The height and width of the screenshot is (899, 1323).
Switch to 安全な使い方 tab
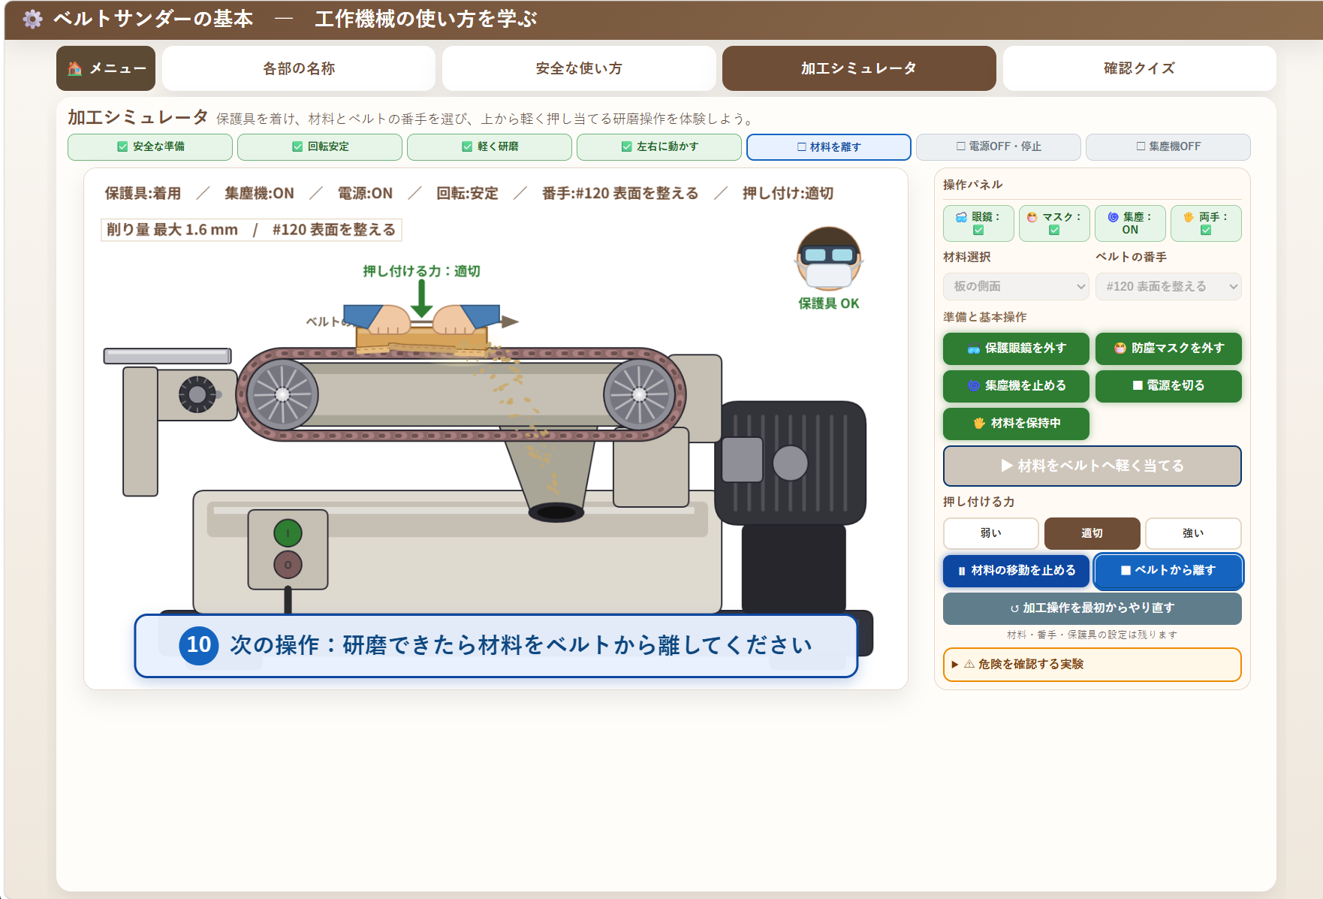click(x=579, y=68)
